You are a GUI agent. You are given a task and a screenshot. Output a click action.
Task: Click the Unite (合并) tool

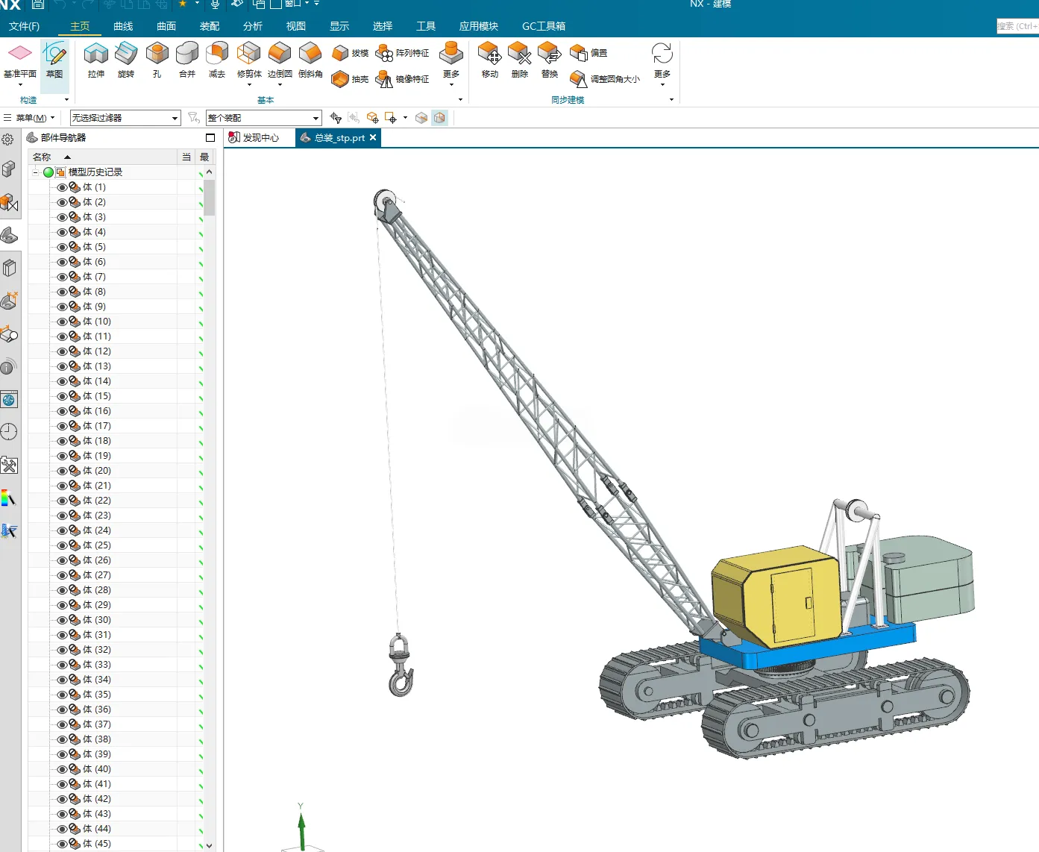click(187, 60)
